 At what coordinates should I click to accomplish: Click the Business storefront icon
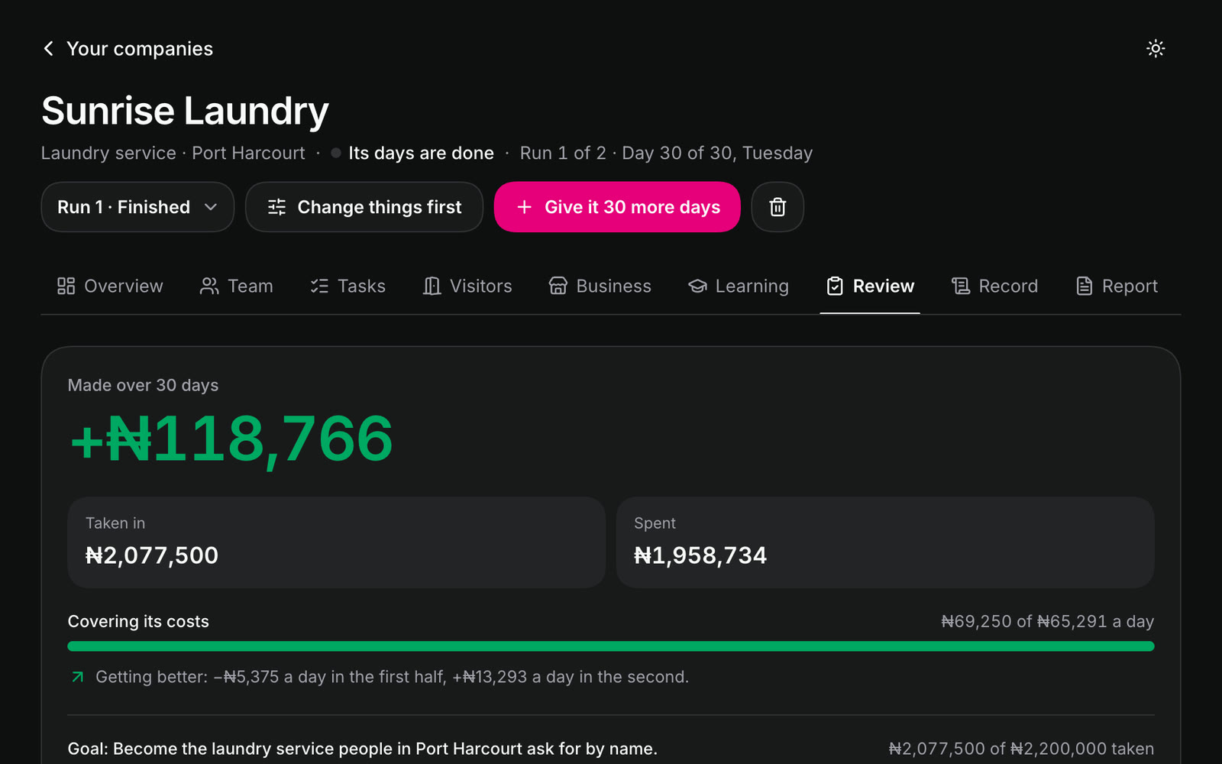(x=558, y=286)
